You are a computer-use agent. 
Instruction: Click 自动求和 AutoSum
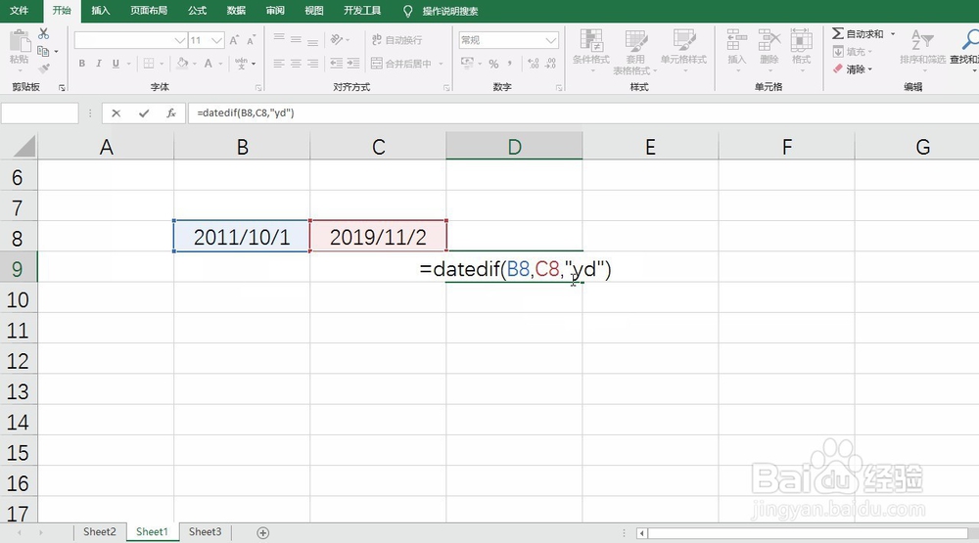point(858,33)
